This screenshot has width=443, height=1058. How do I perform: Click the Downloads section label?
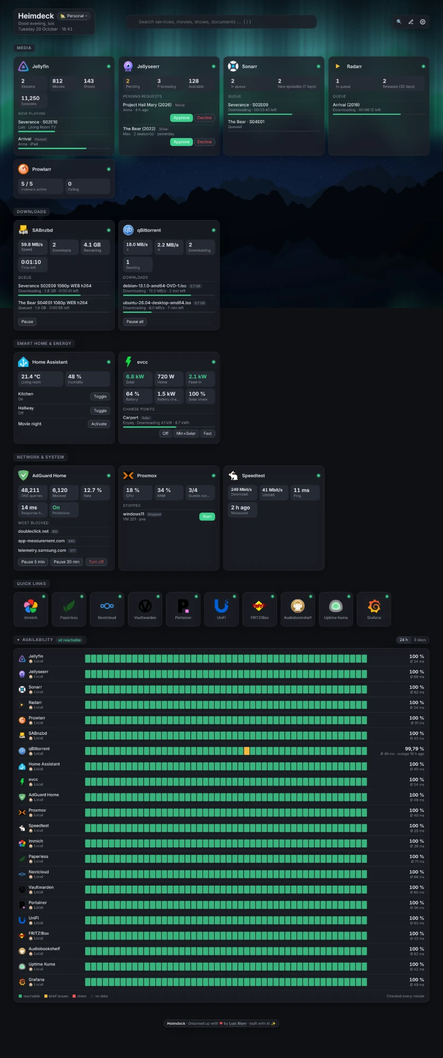click(x=31, y=212)
